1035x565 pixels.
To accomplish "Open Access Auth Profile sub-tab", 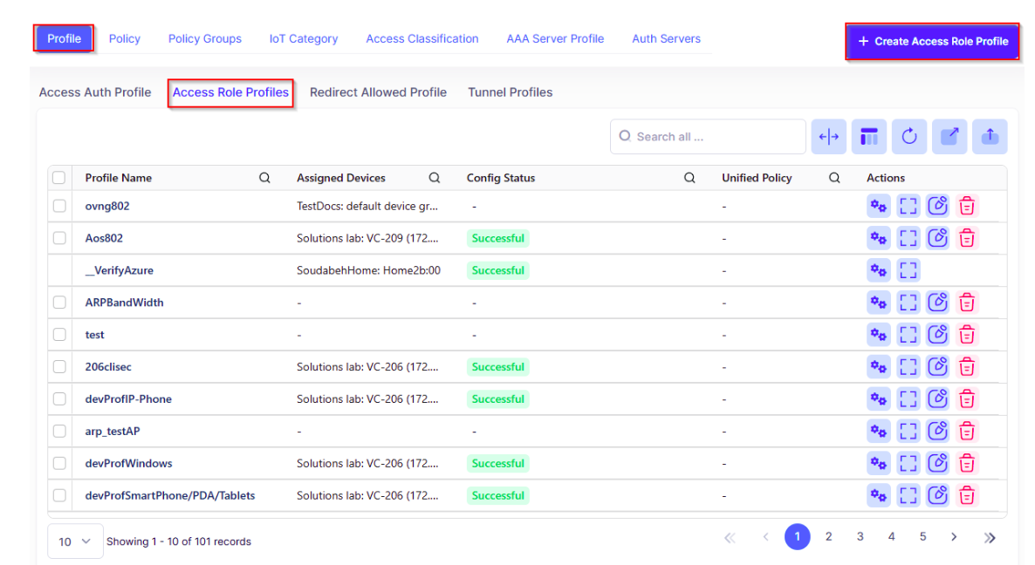I will (95, 92).
